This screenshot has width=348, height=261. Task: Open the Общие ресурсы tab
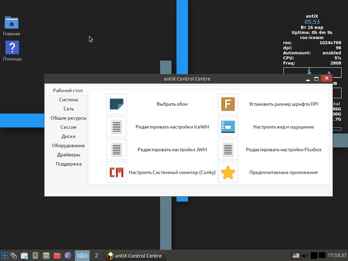coord(68,118)
